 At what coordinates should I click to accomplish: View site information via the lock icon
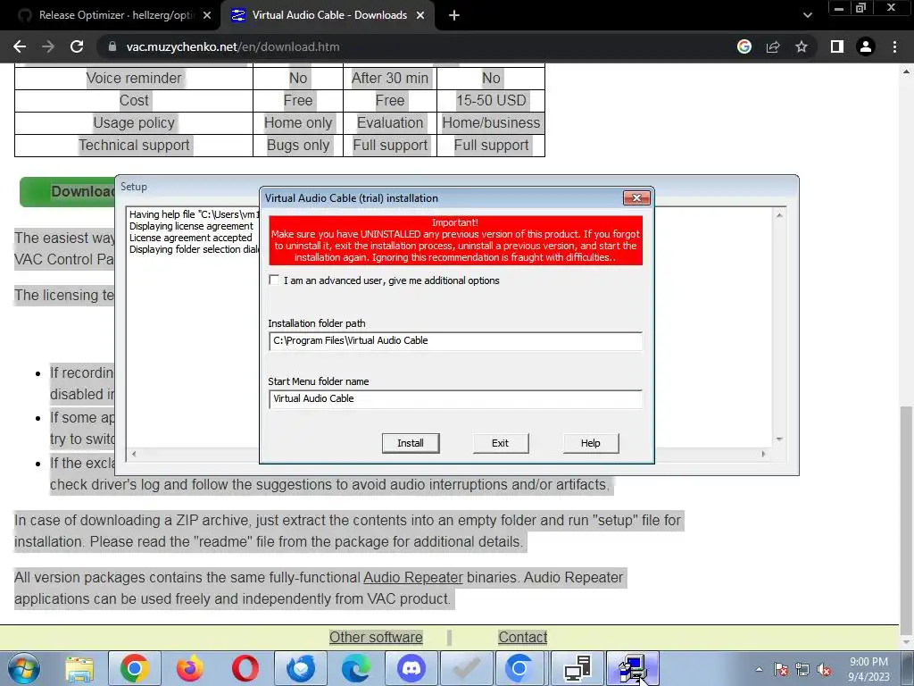112,46
